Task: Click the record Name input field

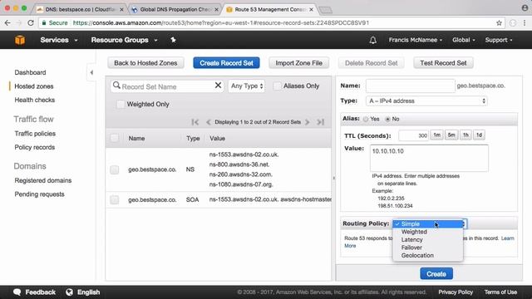Action: coord(410,86)
